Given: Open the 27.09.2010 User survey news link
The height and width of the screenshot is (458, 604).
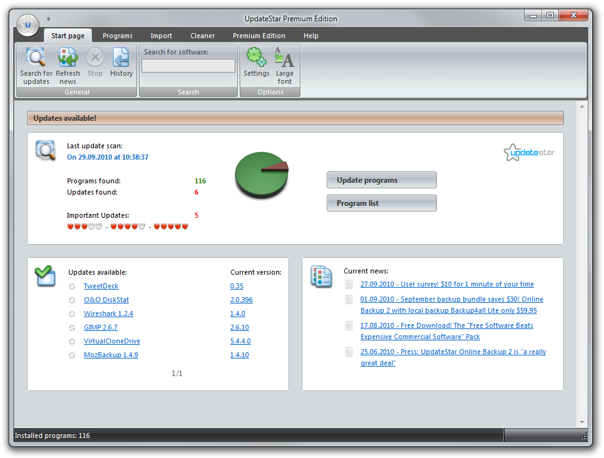Looking at the screenshot, I should (448, 284).
